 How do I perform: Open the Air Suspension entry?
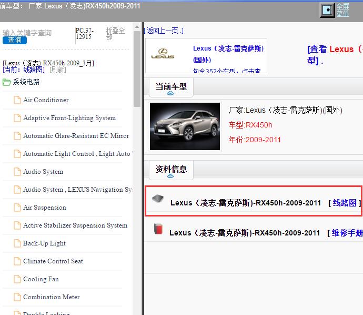tap(45, 208)
